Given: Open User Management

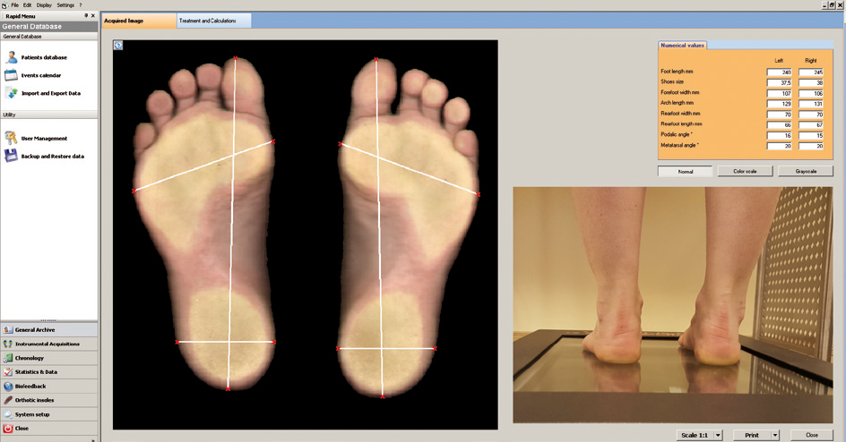Looking at the screenshot, I should click(44, 139).
